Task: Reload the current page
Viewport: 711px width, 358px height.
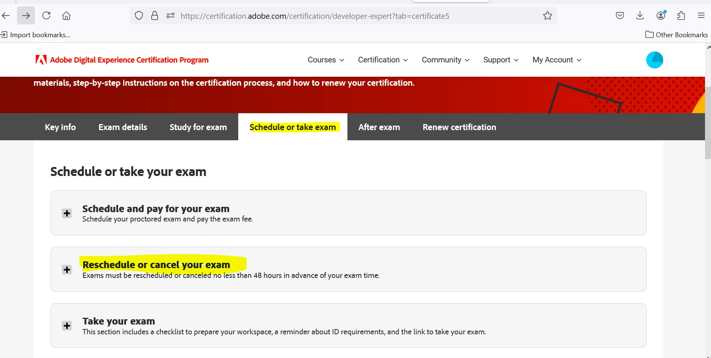Action: click(x=46, y=15)
